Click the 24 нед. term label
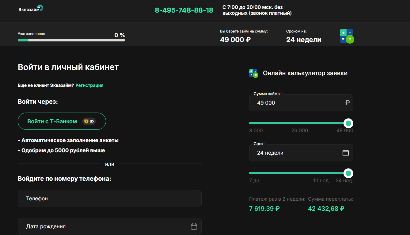The image size is (410, 235). pyautogui.click(x=344, y=181)
